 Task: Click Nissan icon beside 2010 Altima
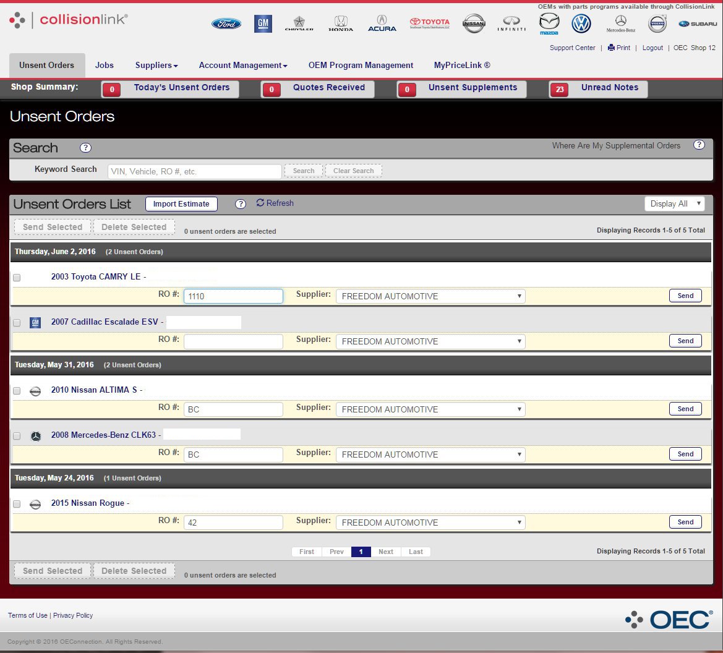(x=35, y=391)
